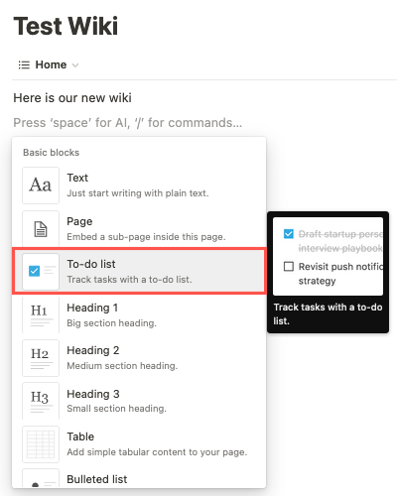Click 'Medium section heading.' description
Screen dimensions: 397x496
pyautogui.click(x=122, y=366)
